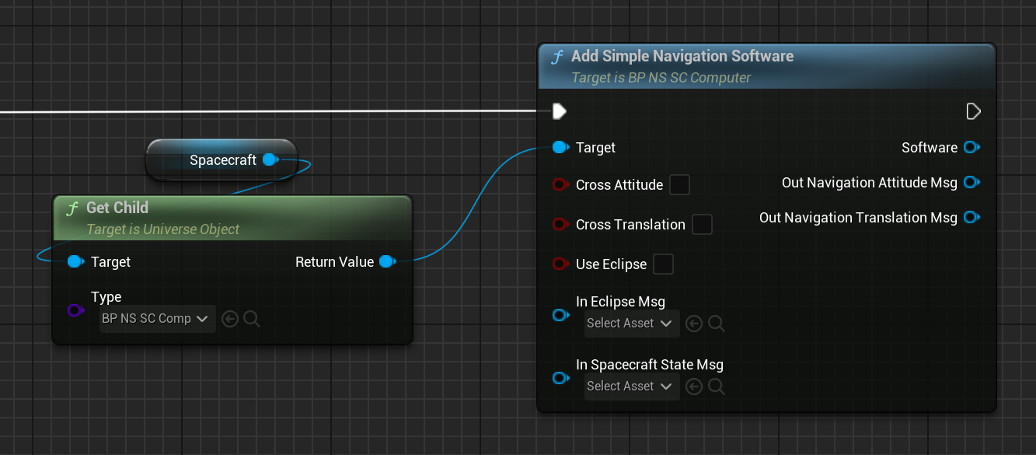Click the Software output pin

click(x=971, y=148)
